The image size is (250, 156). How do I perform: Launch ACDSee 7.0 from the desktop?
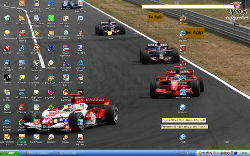pyautogui.click(x=22, y=20)
